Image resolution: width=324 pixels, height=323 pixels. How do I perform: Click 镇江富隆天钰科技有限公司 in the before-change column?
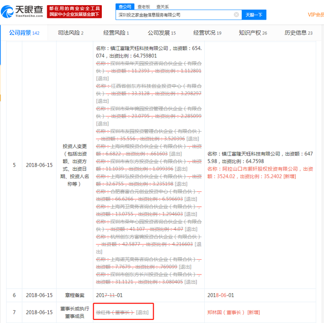click(x=139, y=48)
